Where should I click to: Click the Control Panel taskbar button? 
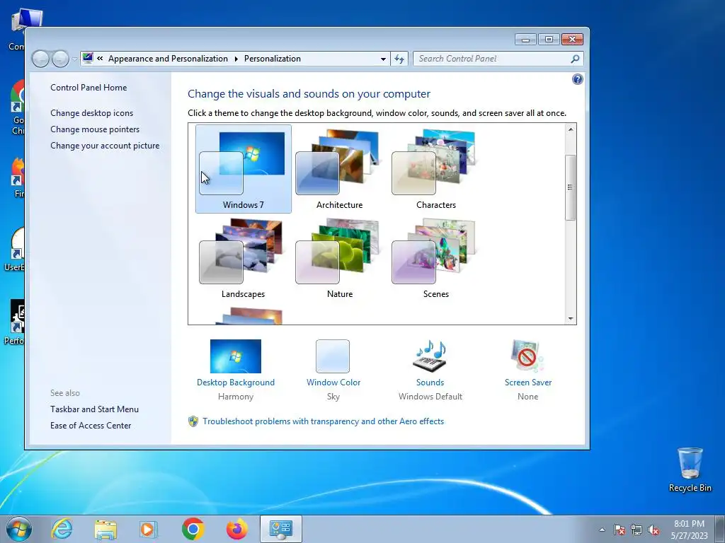[280, 529]
